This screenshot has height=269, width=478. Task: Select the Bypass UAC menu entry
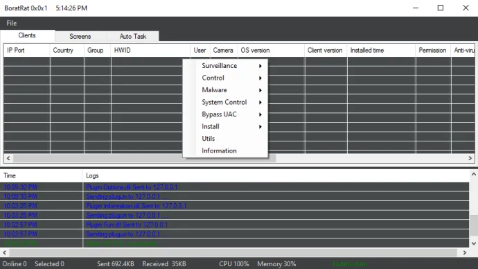tap(225, 114)
